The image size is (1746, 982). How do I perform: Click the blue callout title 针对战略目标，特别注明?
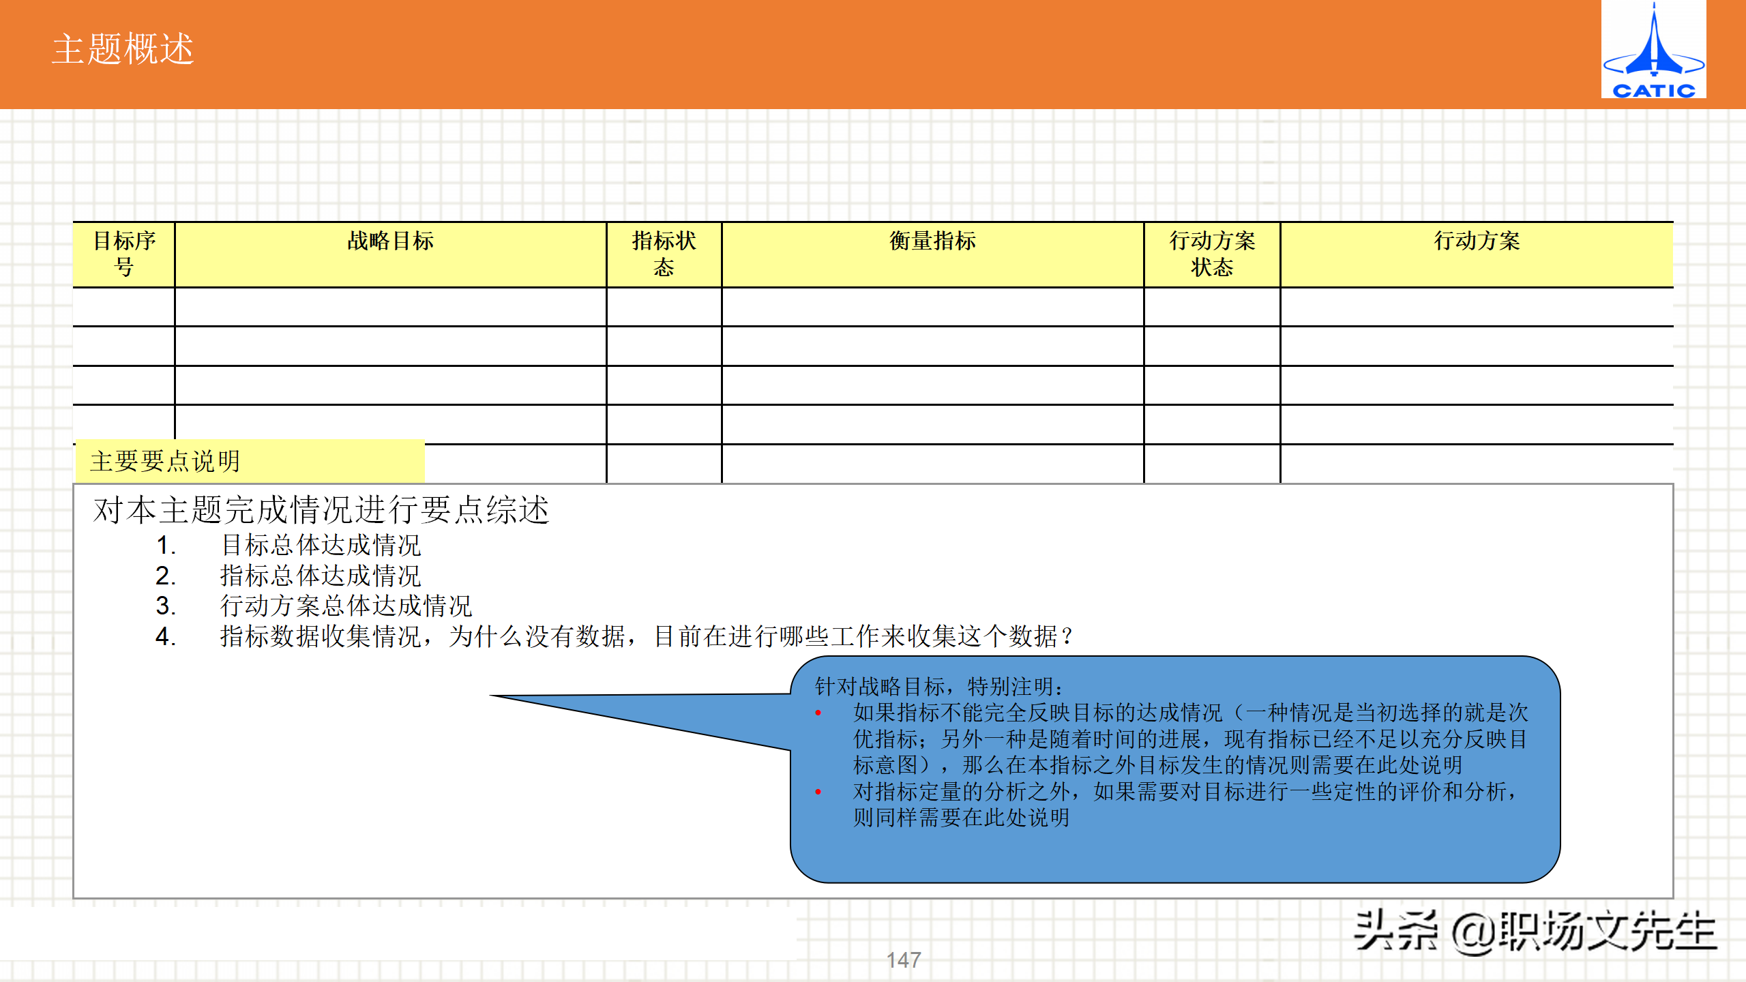point(938,687)
